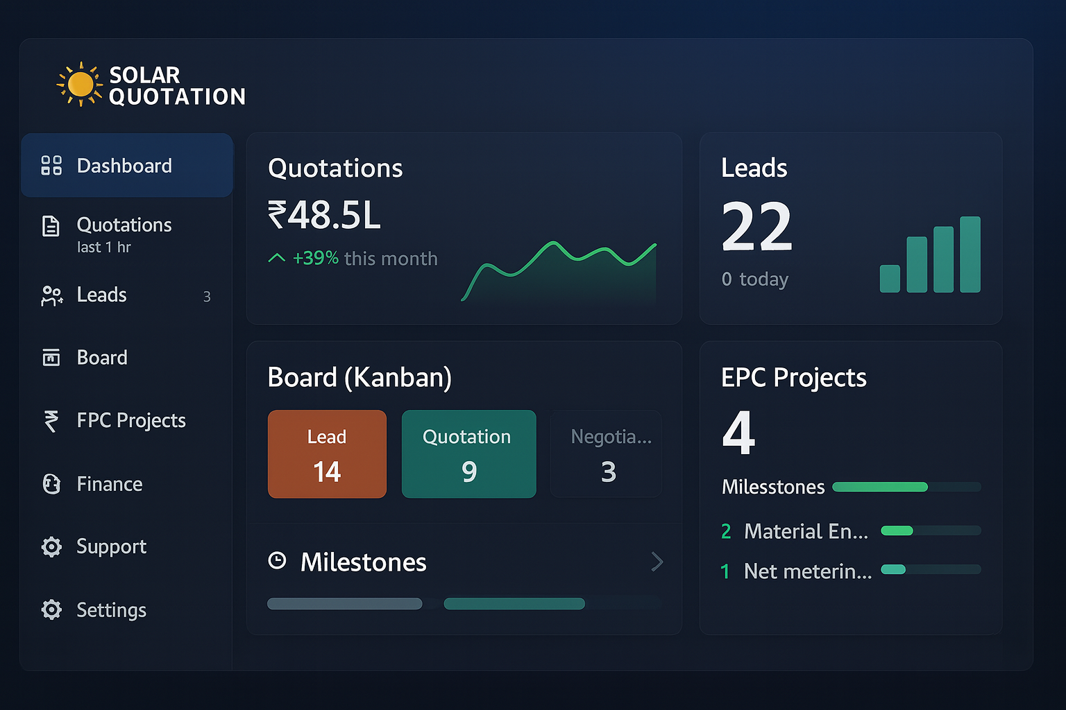
Task: Click the Leads people icon
Action: [51, 296]
